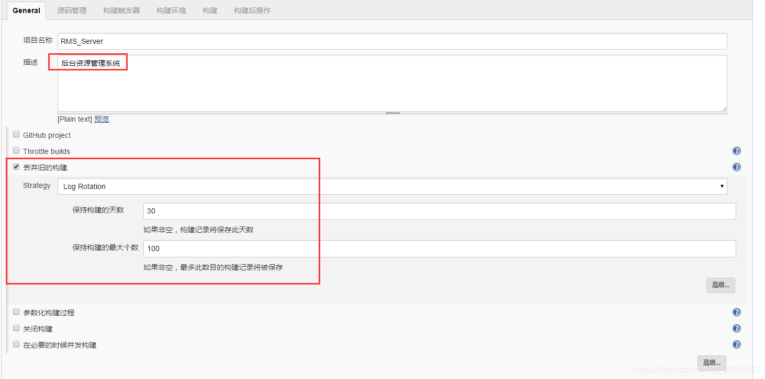Open help for 关闭构建 option
765x379 pixels.
(x=737, y=329)
